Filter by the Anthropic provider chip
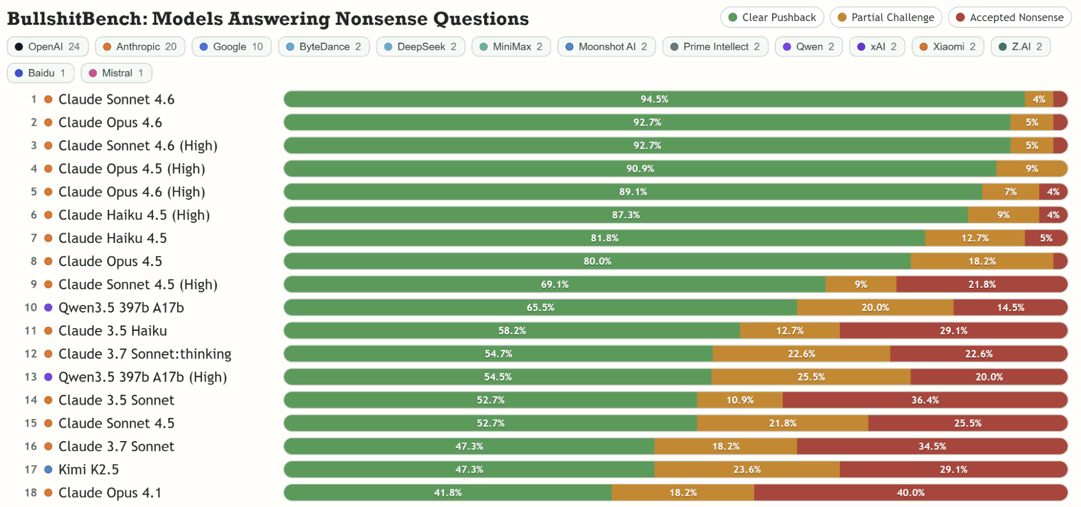Image resolution: width=1081 pixels, height=507 pixels. [140, 47]
